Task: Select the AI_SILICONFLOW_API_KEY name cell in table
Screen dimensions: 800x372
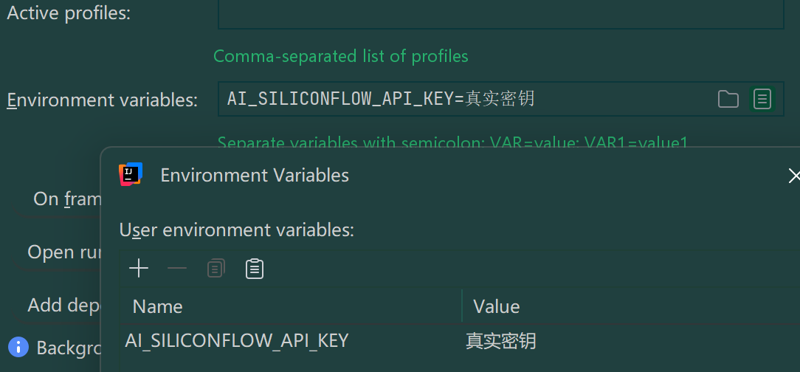Action: pyautogui.click(x=237, y=340)
